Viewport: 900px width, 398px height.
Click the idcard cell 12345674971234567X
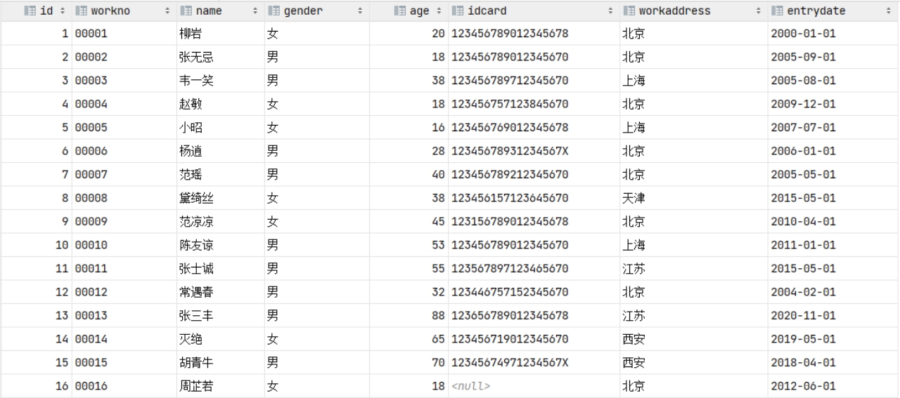[509, 362]
